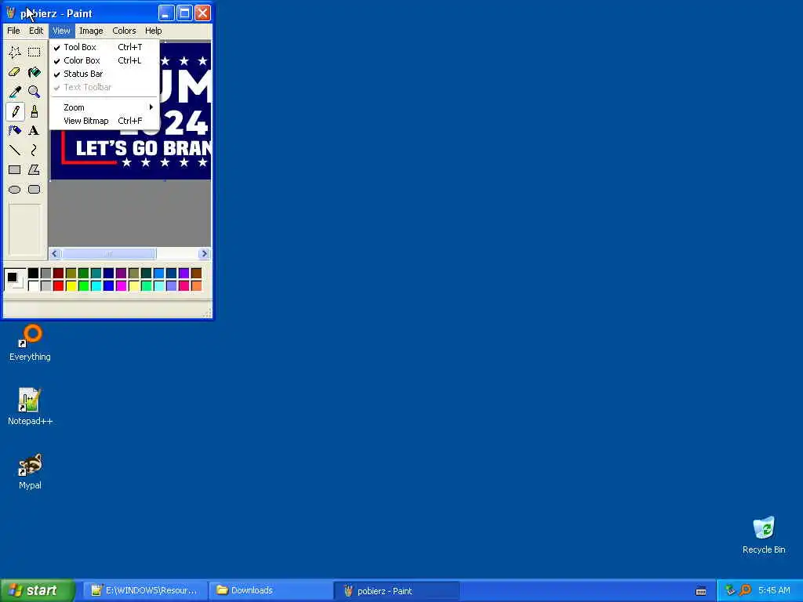Image resolution: width=803 pixels, height=602 pixels.
Task: Choose the Fill With Color bucket tool
Action: point(35,71)
